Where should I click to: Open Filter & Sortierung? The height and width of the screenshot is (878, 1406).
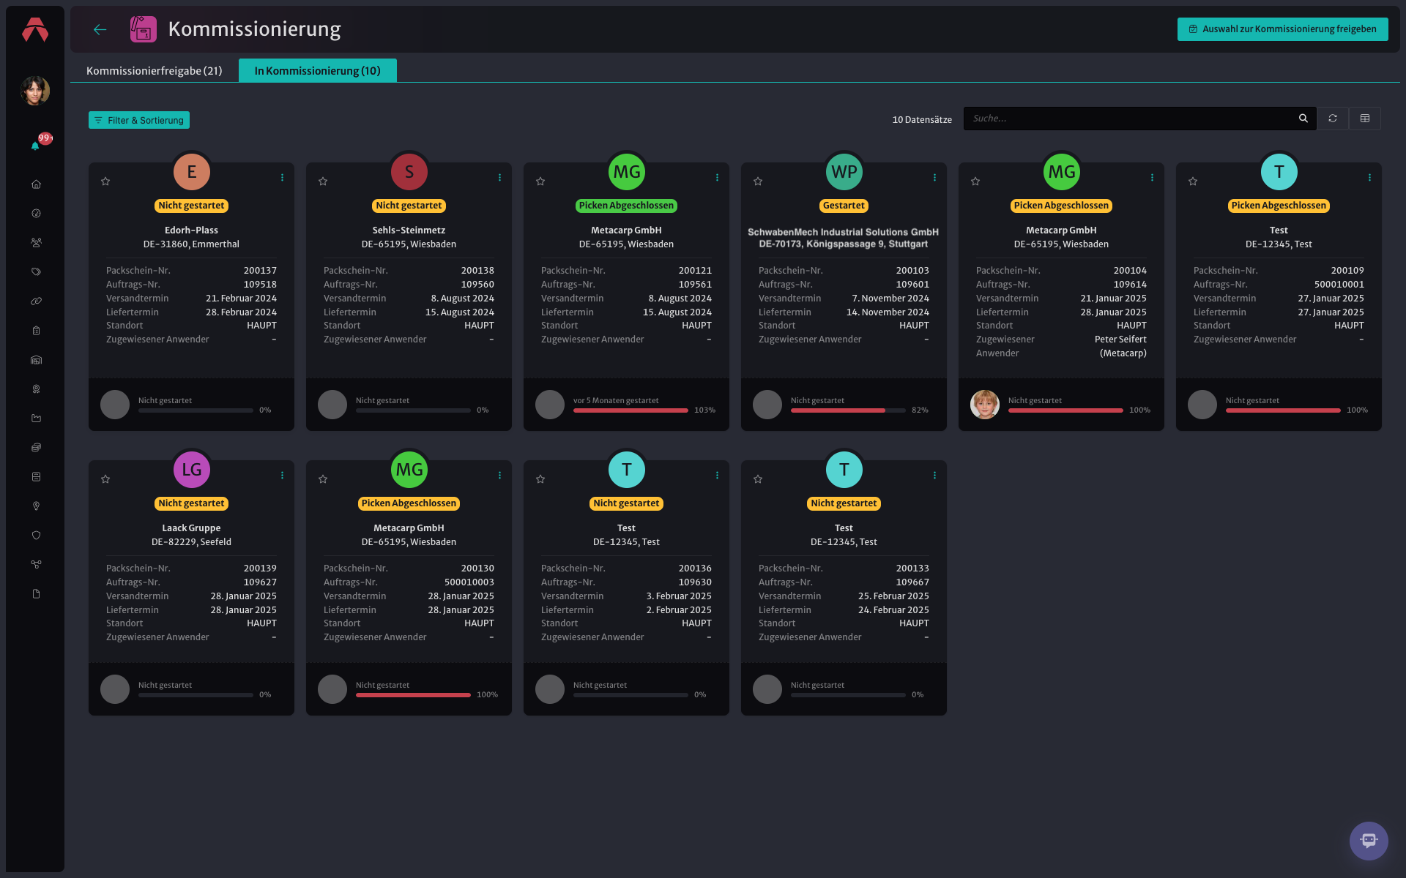click(139, 120)
